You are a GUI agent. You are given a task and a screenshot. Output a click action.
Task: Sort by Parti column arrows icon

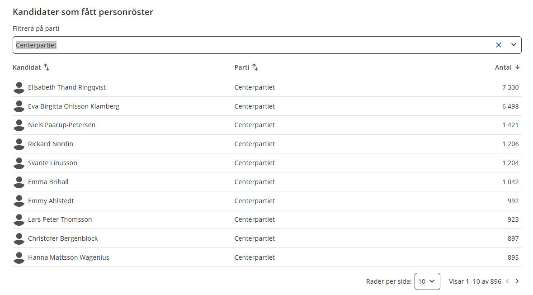click(255, 67)
